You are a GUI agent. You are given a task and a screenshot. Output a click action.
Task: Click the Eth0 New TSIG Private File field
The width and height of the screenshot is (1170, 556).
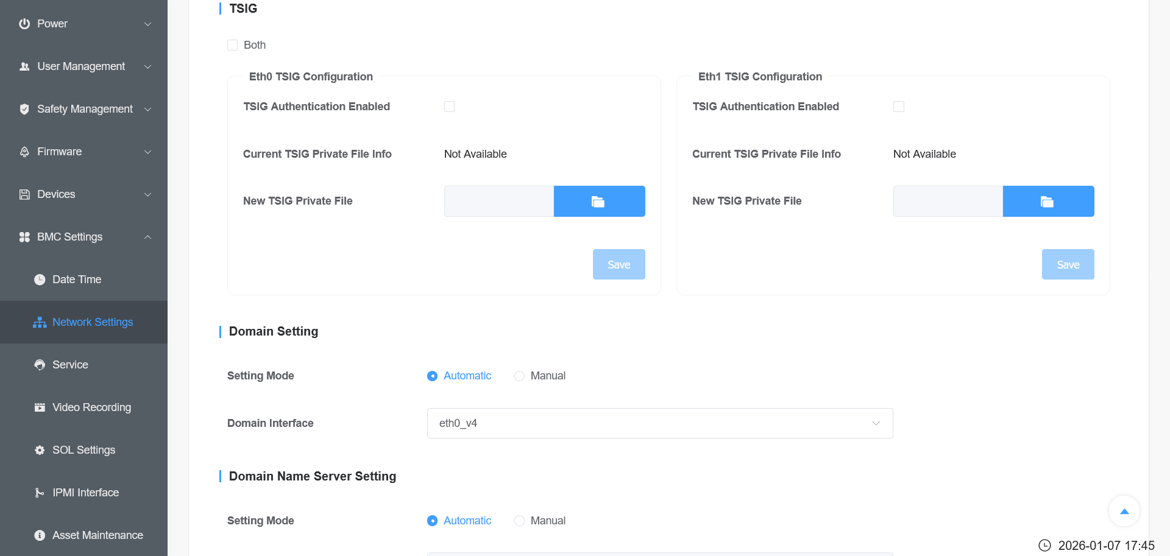point(498,202)
